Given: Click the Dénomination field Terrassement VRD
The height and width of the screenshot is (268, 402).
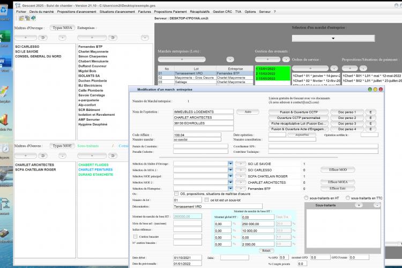Looking at the screenshot, I should coord(218,206).
